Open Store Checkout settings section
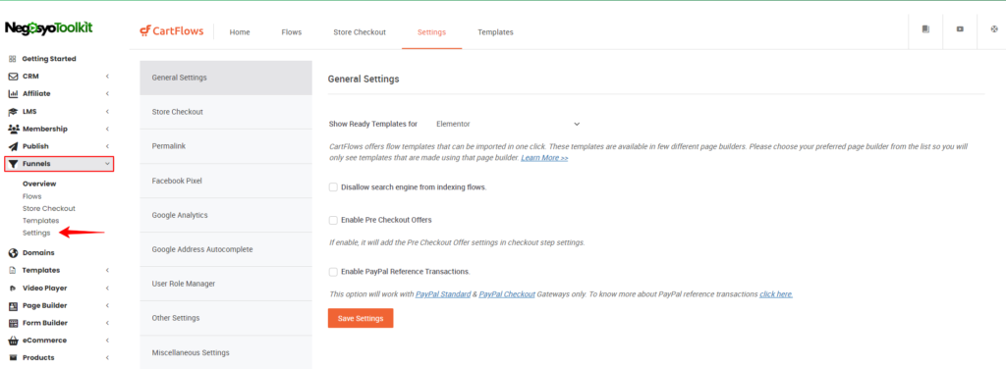 226,112
